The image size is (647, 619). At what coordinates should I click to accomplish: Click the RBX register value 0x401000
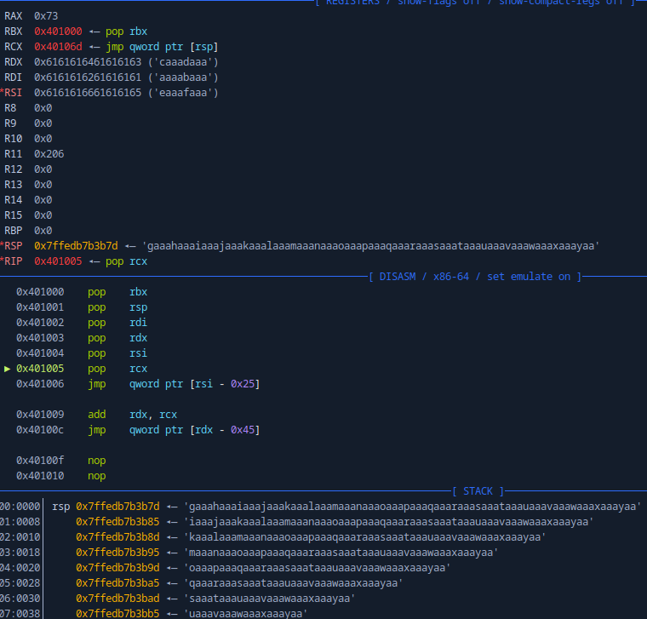click(58, 32)
